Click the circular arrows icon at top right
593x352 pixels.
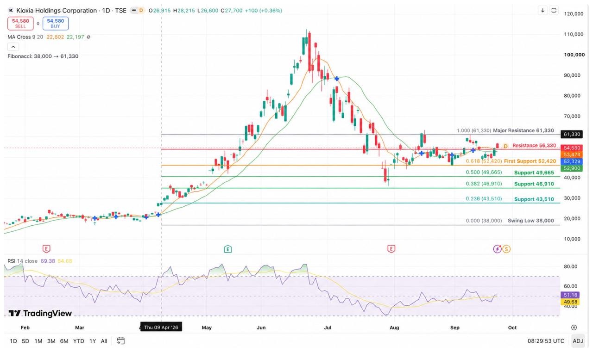coord(554,10)
